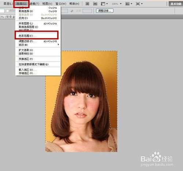Expand the 100% zoom level dropdown
Viewport: 183px width, 171px height.
click(121, 4)
